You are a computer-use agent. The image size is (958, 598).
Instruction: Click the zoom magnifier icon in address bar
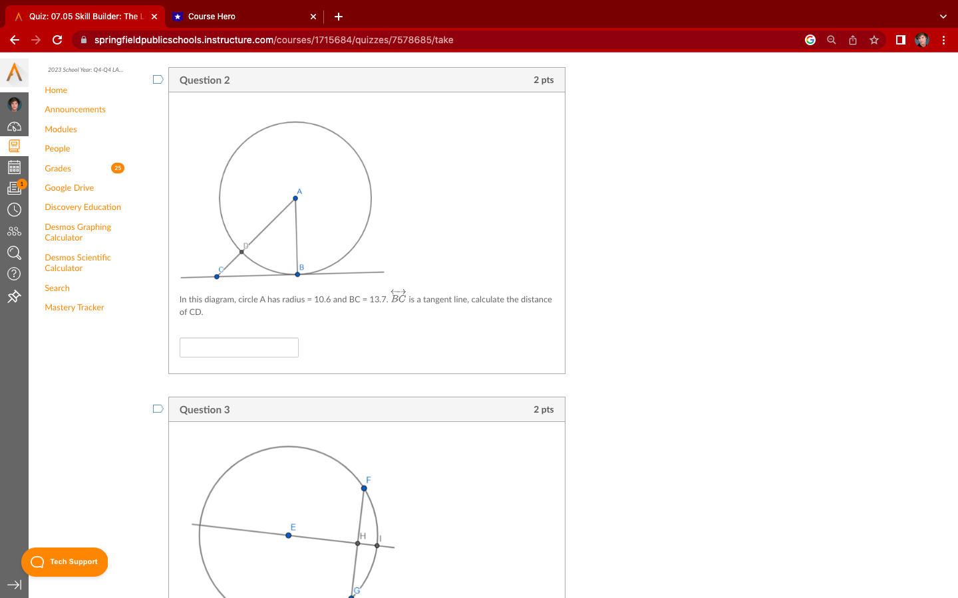[x=832, y=40]
